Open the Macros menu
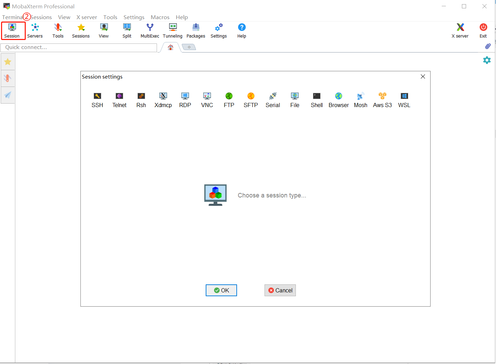The width and height of the screenshot is (496, 364). click(x=160, y=17)
